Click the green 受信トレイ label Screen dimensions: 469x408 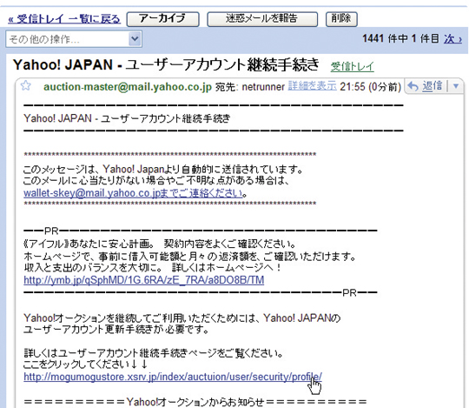(x=352, y=66)
